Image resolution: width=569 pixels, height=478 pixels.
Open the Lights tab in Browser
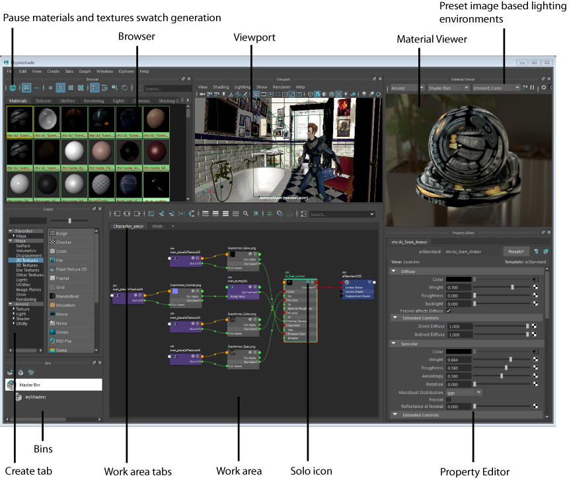coord(119,101)
